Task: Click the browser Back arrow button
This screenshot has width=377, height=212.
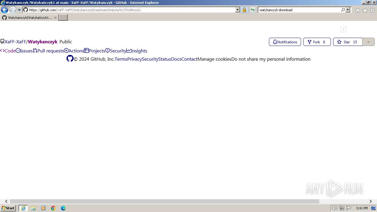Action: [4, 10]
